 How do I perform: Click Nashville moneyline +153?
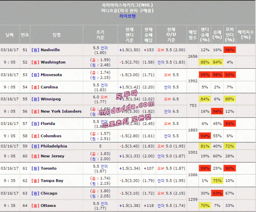[149, 50]
